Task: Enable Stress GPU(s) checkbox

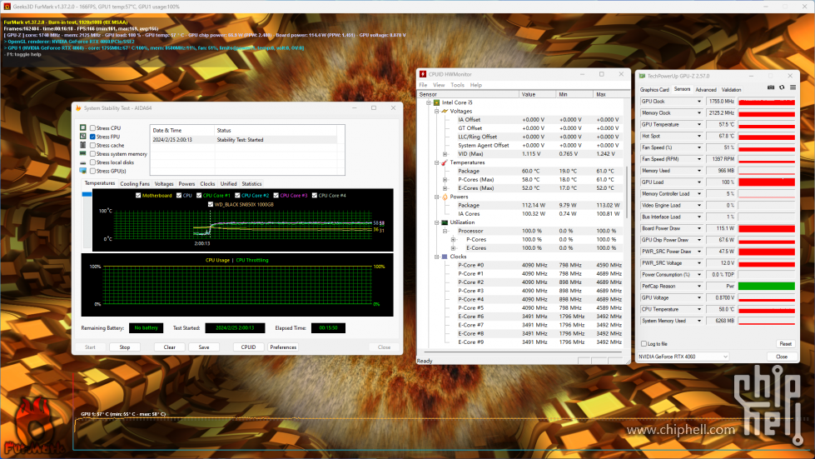Action: (92, 171)
